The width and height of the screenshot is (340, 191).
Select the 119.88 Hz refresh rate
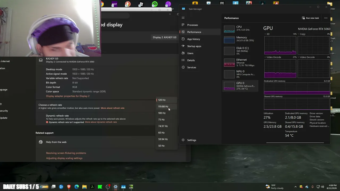point(167,106)
